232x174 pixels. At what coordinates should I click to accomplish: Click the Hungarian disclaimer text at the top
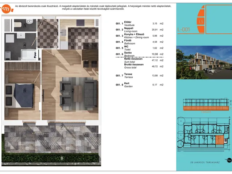click(93, 7)
